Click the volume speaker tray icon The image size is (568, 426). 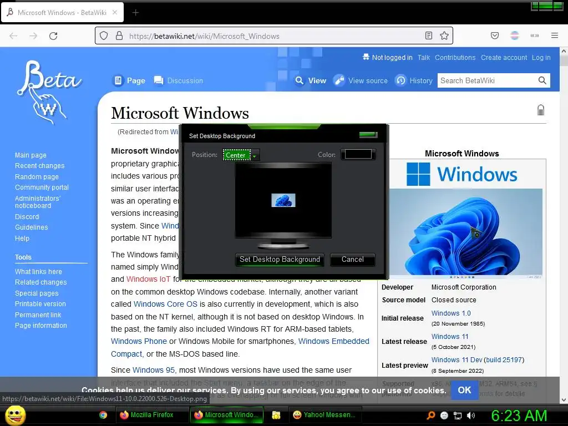click(471, 415)
